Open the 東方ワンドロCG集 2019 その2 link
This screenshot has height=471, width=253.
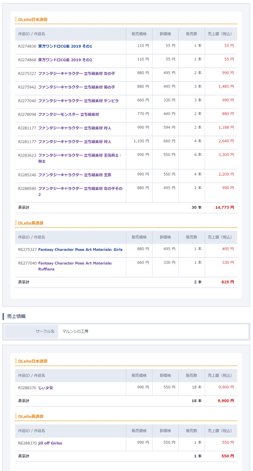65,60
